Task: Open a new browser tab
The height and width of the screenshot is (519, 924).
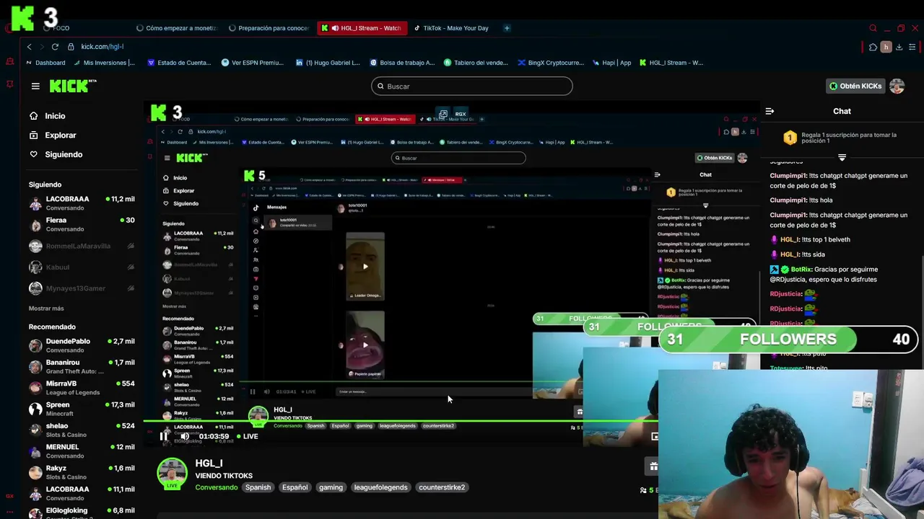Action: point(507,28)
